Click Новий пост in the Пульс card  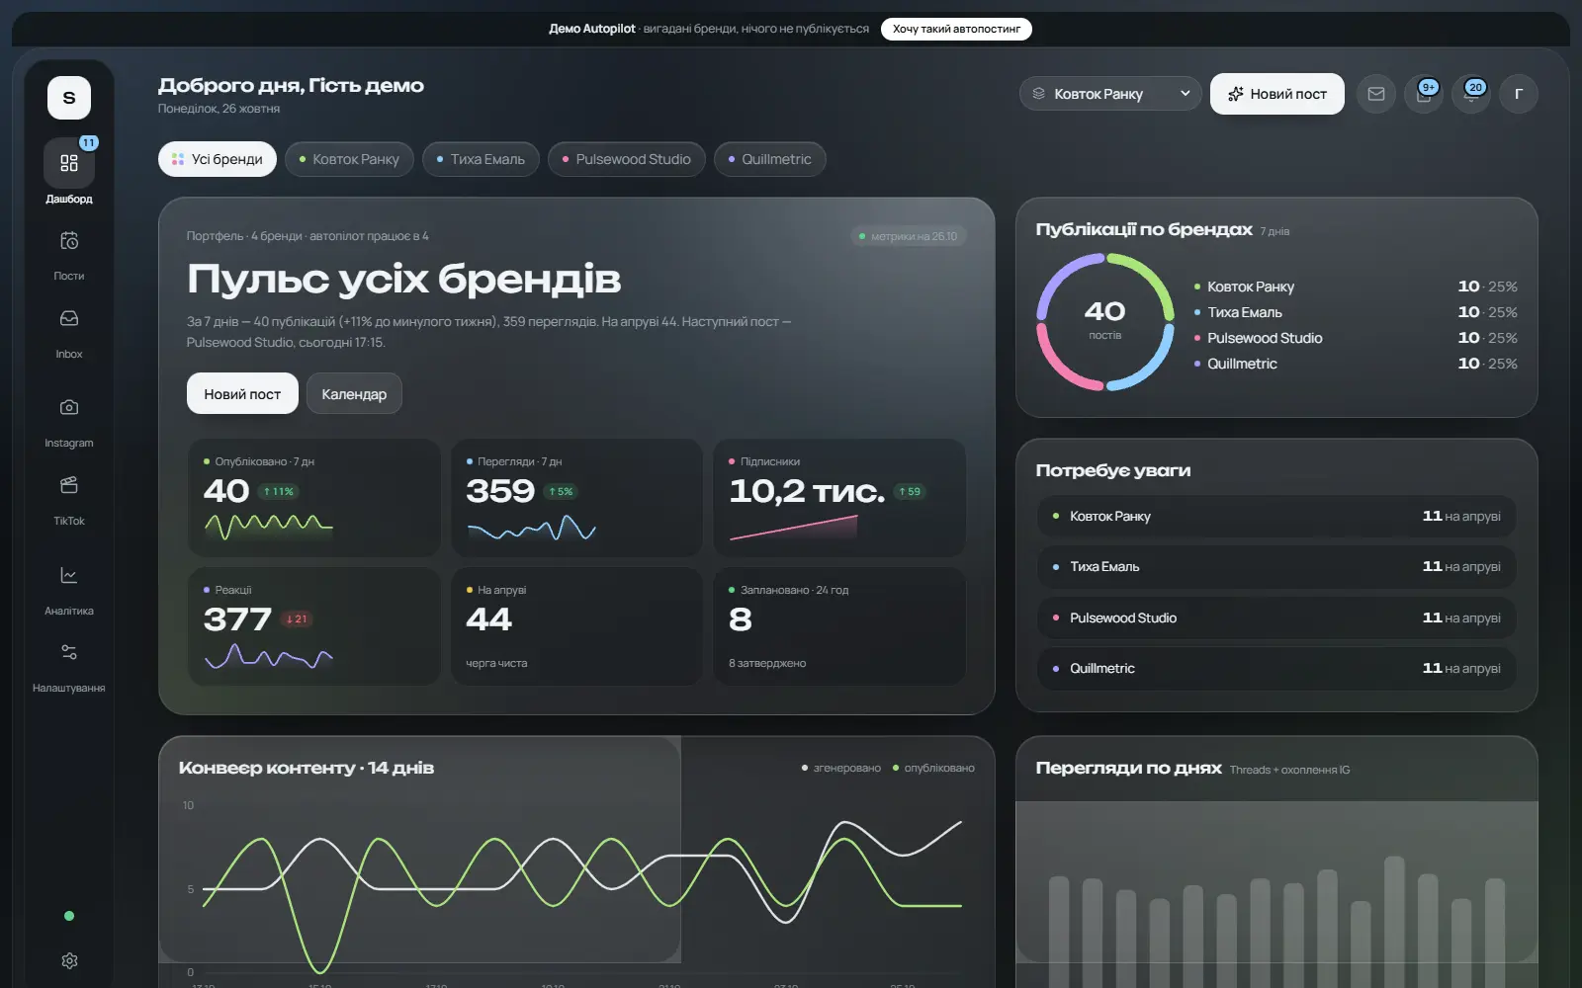pyautogui.click(x=242, y=393)
